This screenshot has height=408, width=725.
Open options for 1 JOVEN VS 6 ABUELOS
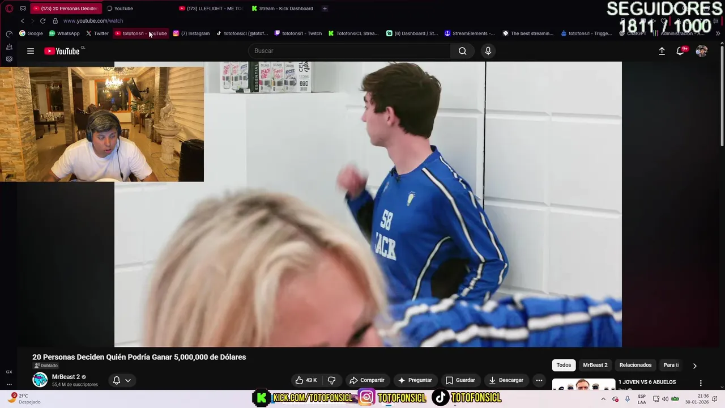(x=701, y=383)
